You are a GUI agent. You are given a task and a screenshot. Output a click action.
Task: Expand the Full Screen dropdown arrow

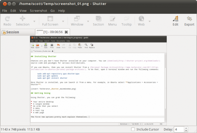pos(63,21)
